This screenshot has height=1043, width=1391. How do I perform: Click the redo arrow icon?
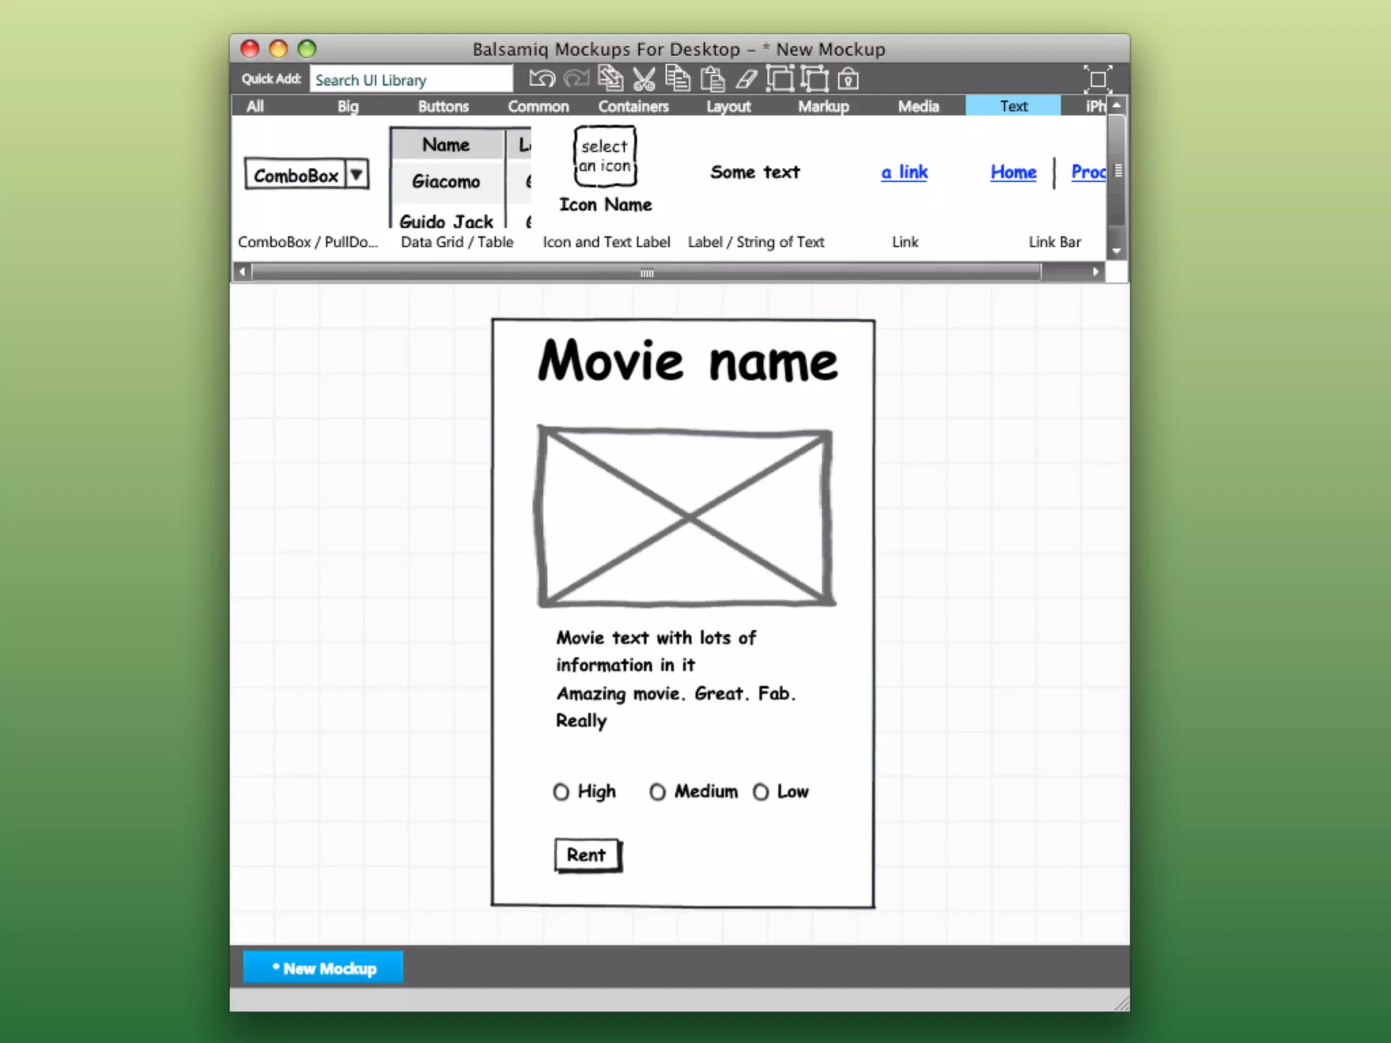pyautogui.click(x=577, y=79)
